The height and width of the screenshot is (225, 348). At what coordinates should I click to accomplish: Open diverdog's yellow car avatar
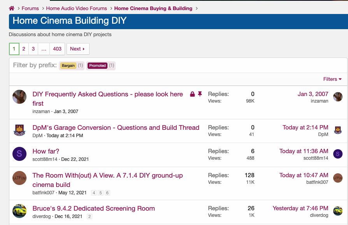pyautogui.click(x=19, y=211)
